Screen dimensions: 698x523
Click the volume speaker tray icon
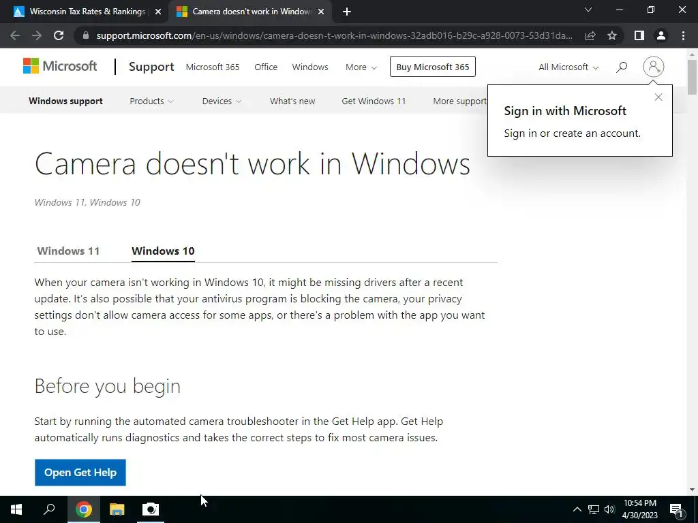tap(609, 509)
